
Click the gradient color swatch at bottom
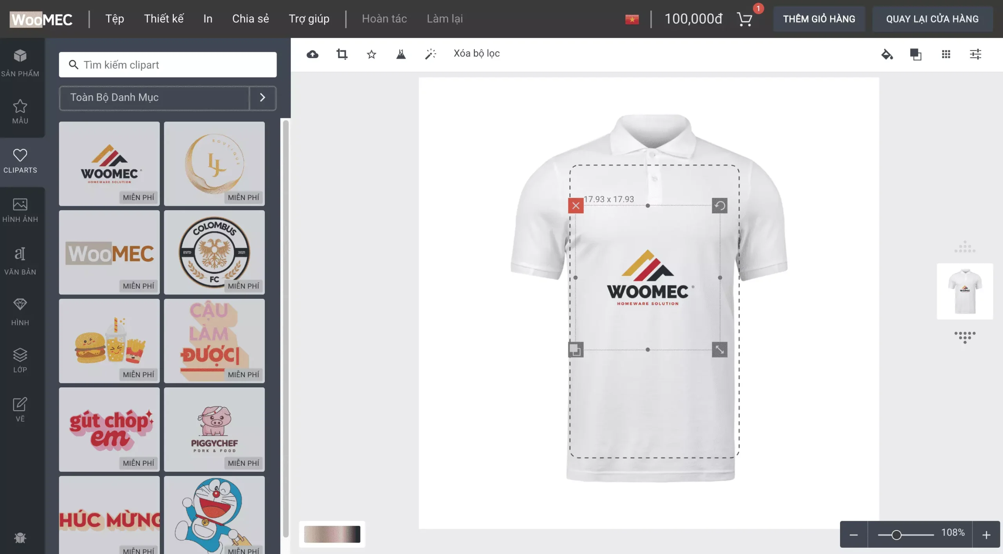click(x=332, y=534)
